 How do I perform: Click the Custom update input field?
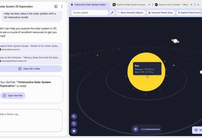[x=89, y=13]
